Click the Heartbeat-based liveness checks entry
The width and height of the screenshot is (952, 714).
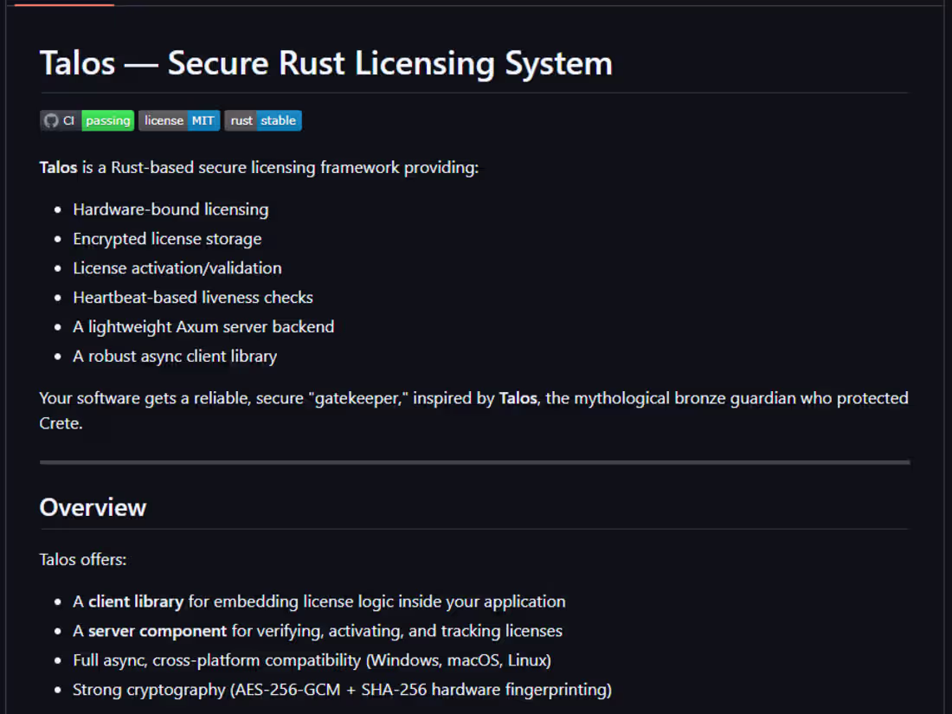click(x=193, y=297)
